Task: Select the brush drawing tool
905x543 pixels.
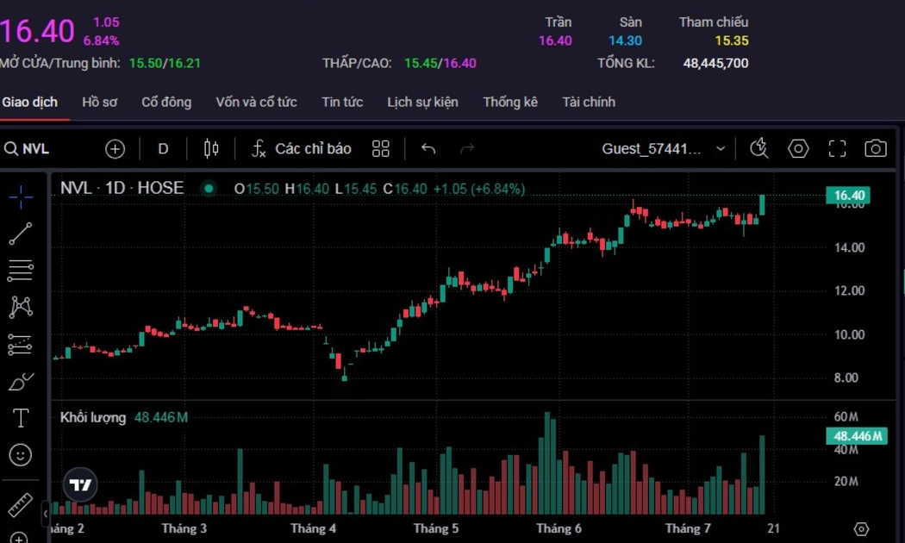Action: coord(21,381)
